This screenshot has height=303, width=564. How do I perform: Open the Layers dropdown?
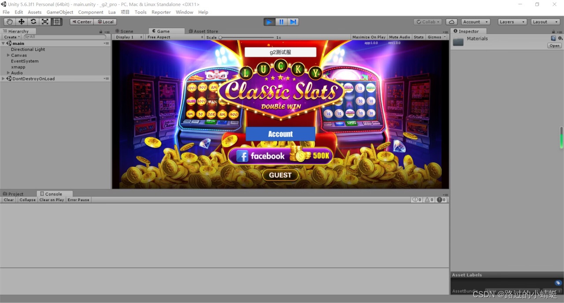click(x=512, y=22)
